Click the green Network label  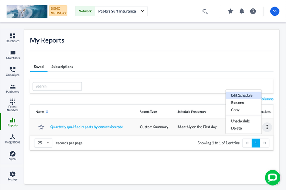click(x=85, y=11)
